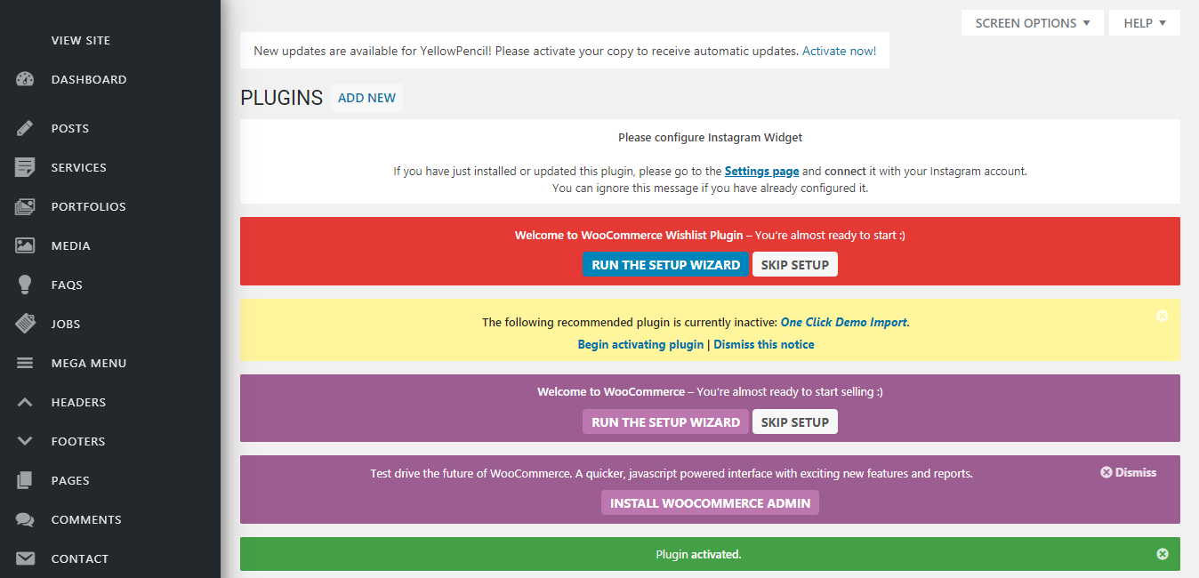Dismiss the WooCommerce Admin test drive notice
The height and width of the screenshot is (578, 1199).
[x=1129, y=472]
